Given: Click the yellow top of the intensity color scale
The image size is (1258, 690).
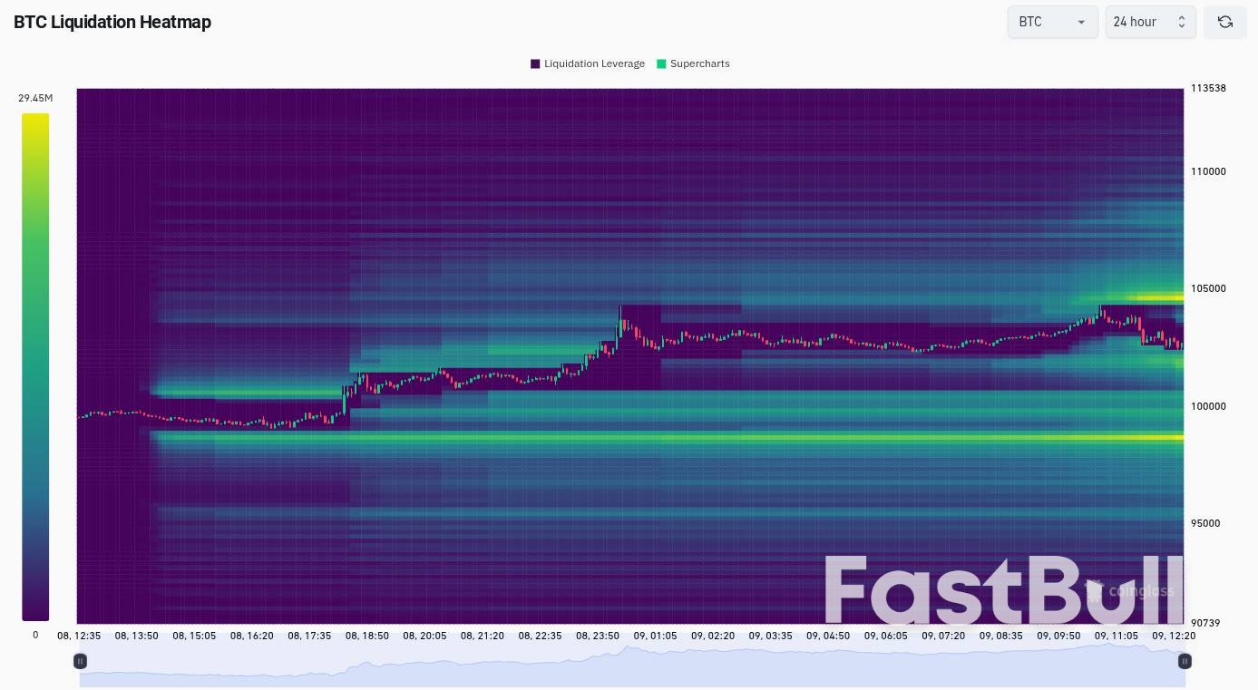Looking at the screenshot, I should click(35, 120).
